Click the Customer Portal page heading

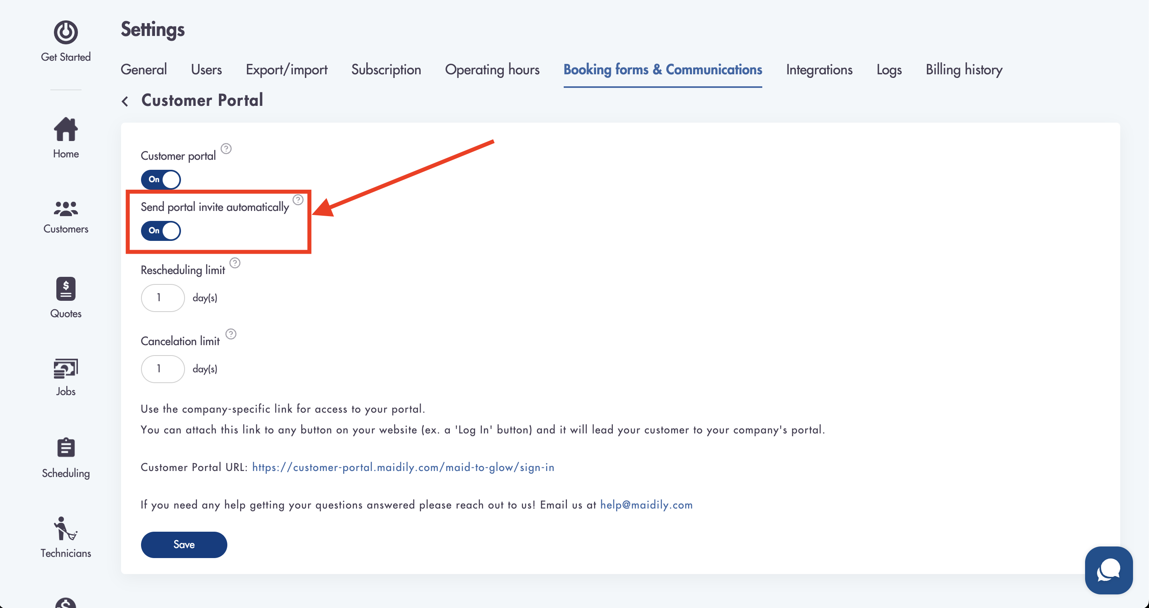point(202,100)
